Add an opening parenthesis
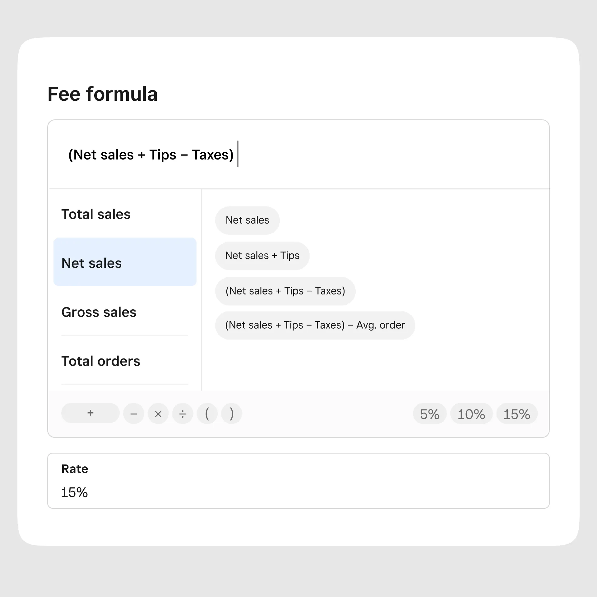This screenshot has height=597, width=597. tap(207, 414)
